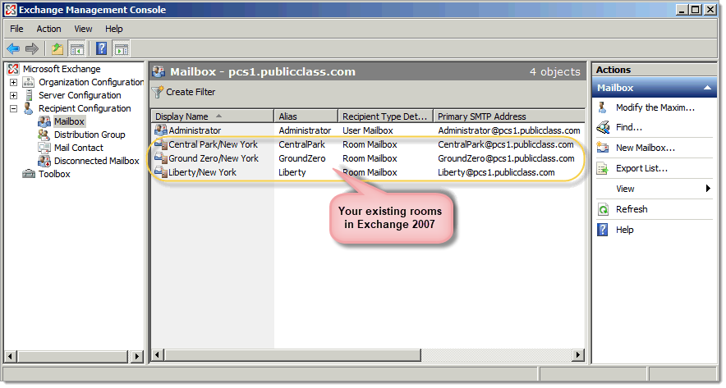Click the Mailbox header in Actions pane
Viewport: 726px width, 388px height.
click(x=654, y=88)
